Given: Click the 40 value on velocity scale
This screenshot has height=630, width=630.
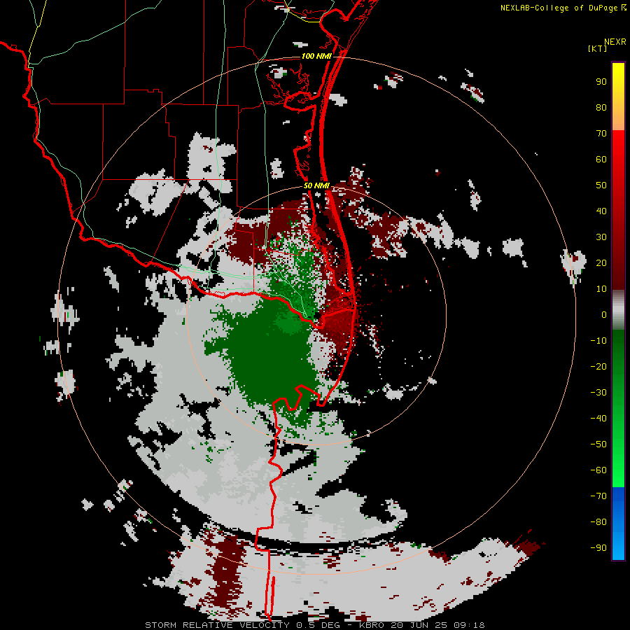Looking at the screenshot, I should click(x=601, y=211).
